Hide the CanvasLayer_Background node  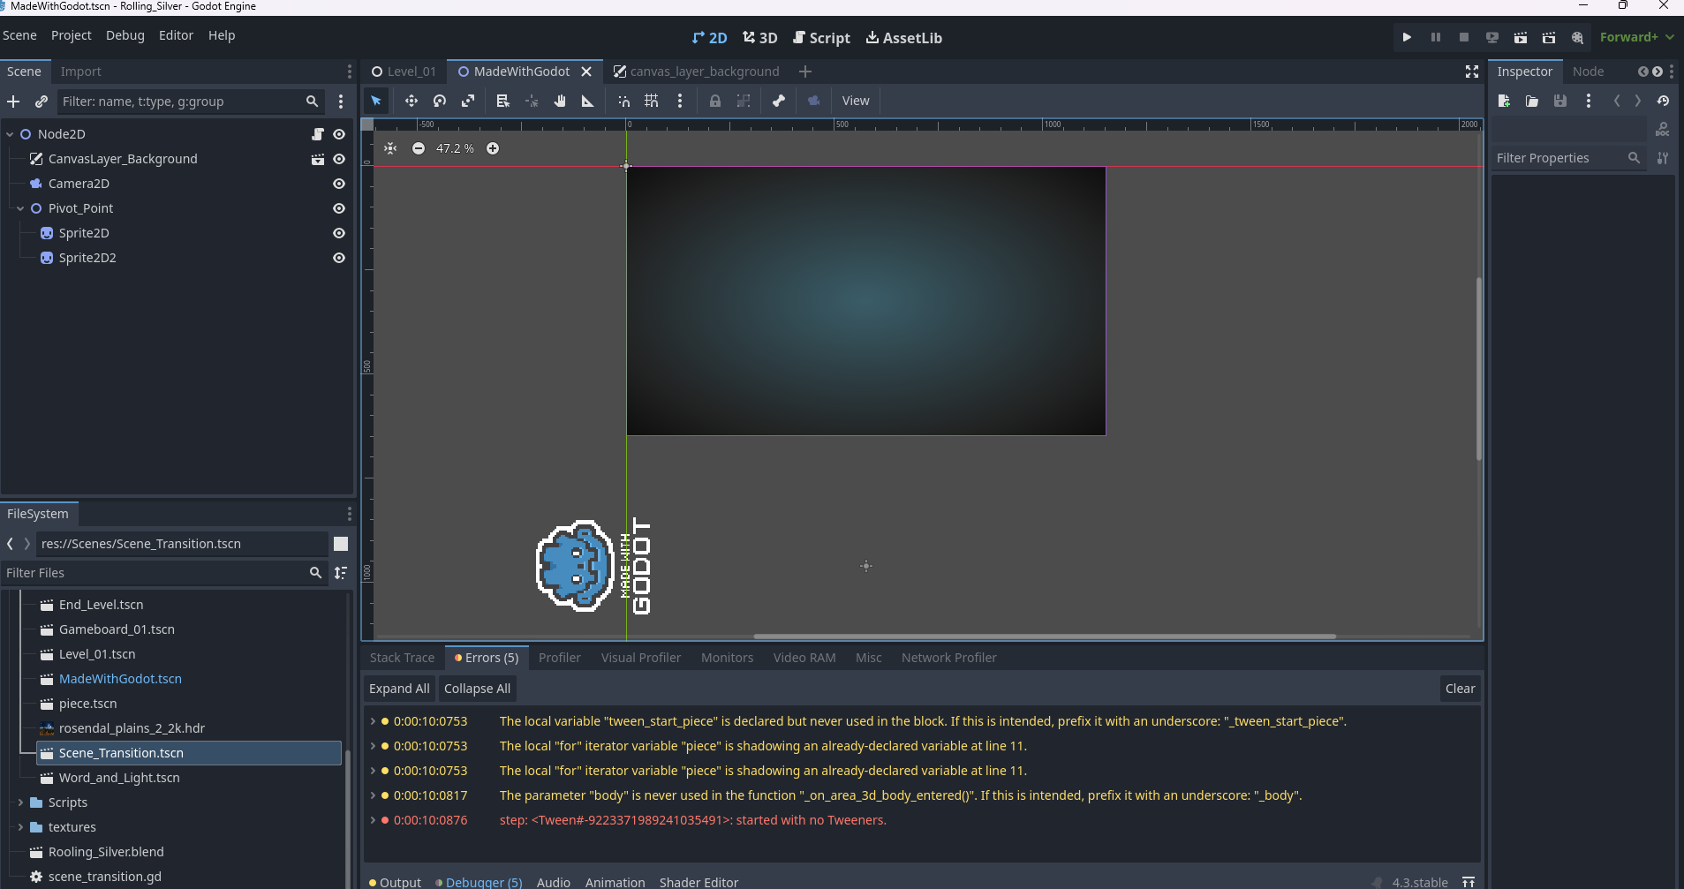tap(339, 159)
